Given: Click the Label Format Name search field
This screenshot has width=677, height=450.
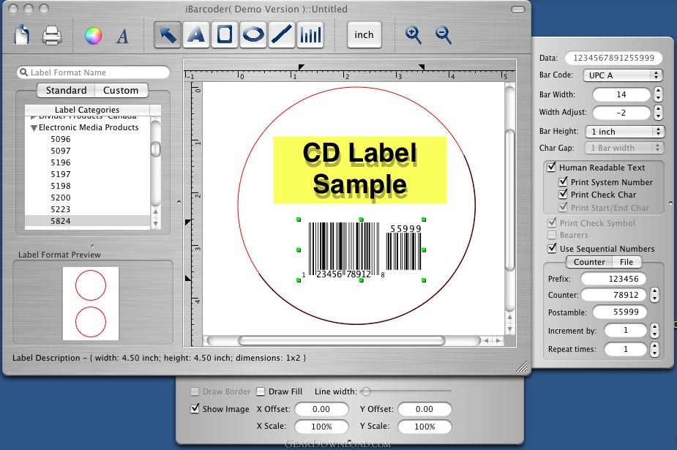Looking at the screenshot, I should pyautogui.click(x=93, y=72).
